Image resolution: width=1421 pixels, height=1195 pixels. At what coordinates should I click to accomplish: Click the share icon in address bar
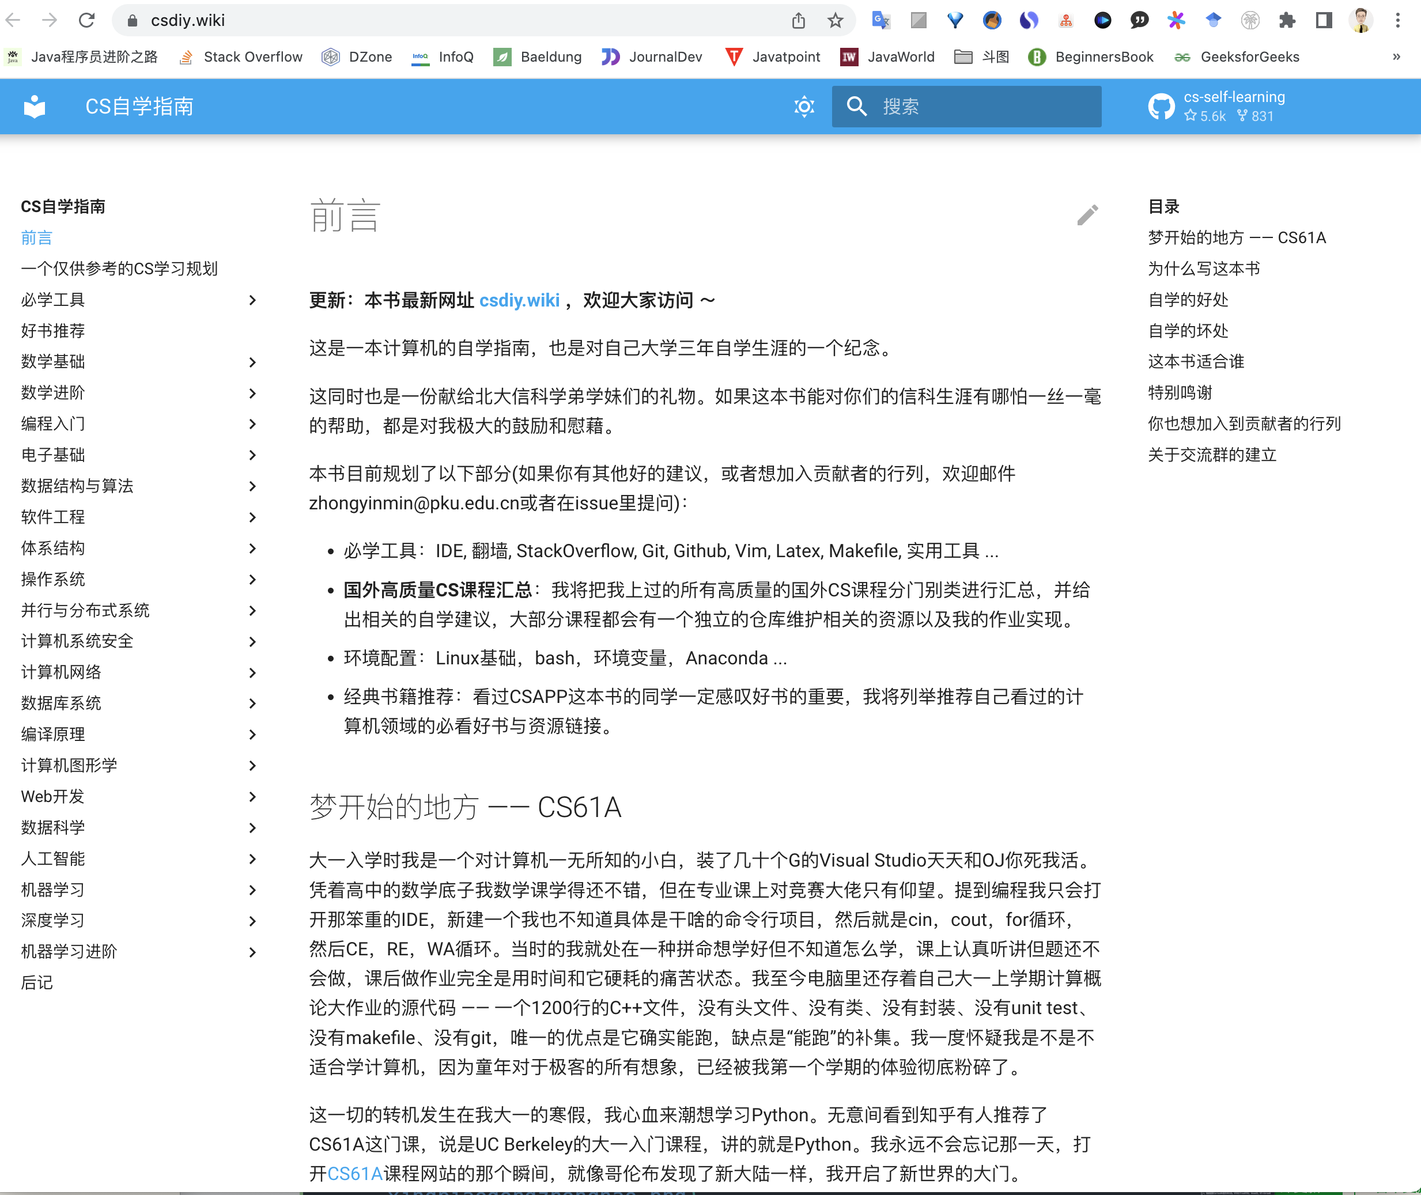799,20
